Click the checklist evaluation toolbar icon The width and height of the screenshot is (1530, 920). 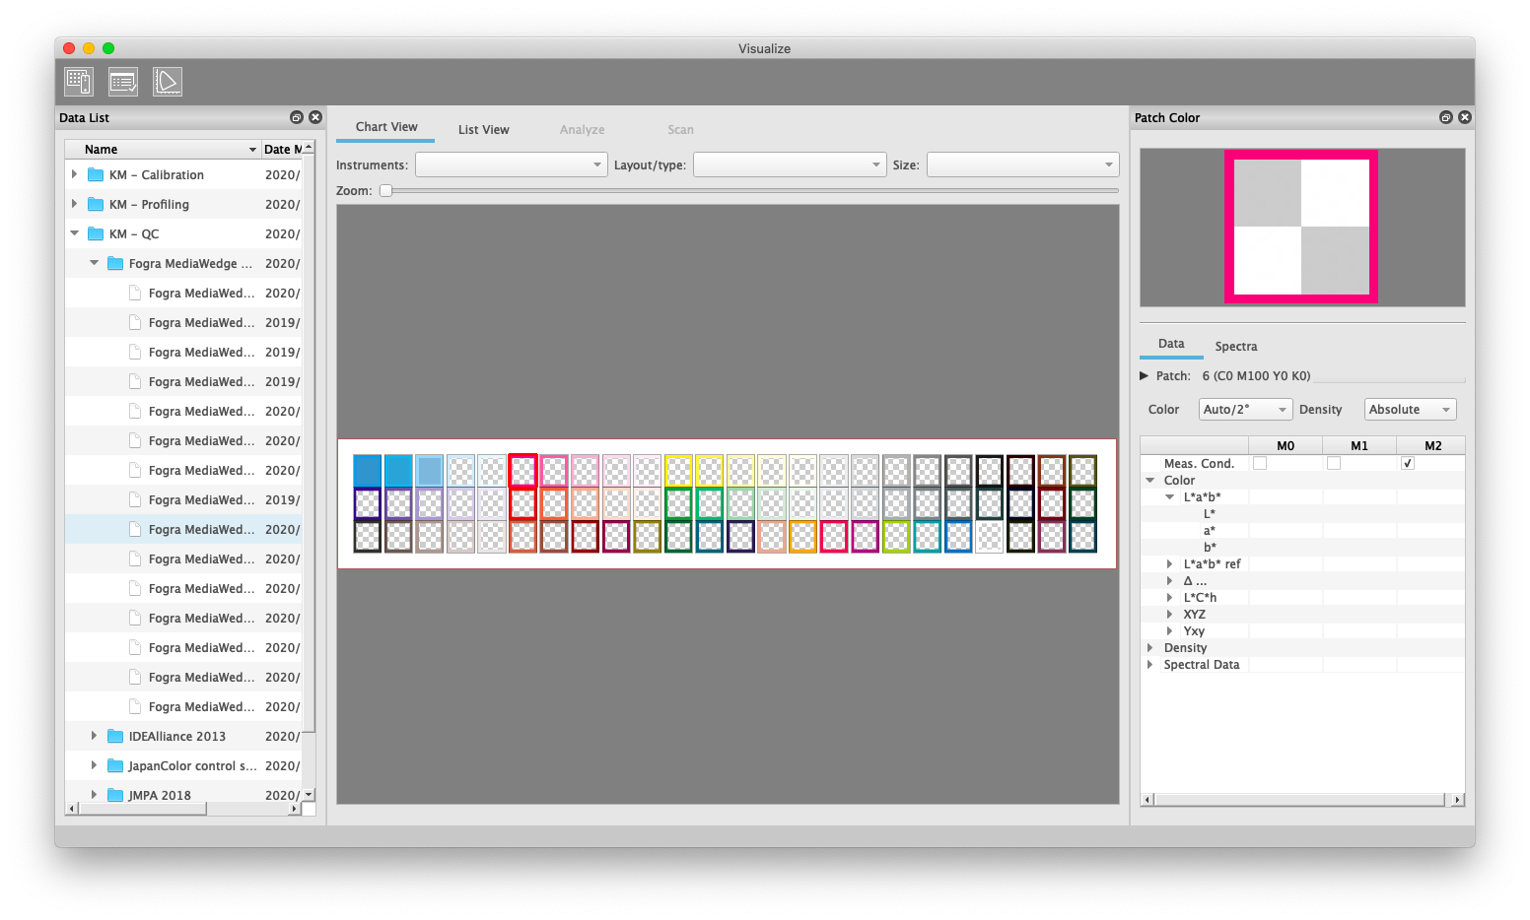click(123, 82)
